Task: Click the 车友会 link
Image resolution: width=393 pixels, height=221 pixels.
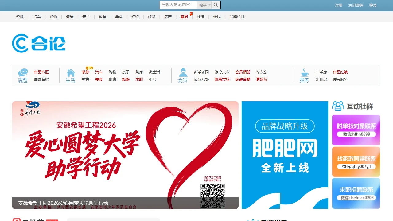Action: 262,72
